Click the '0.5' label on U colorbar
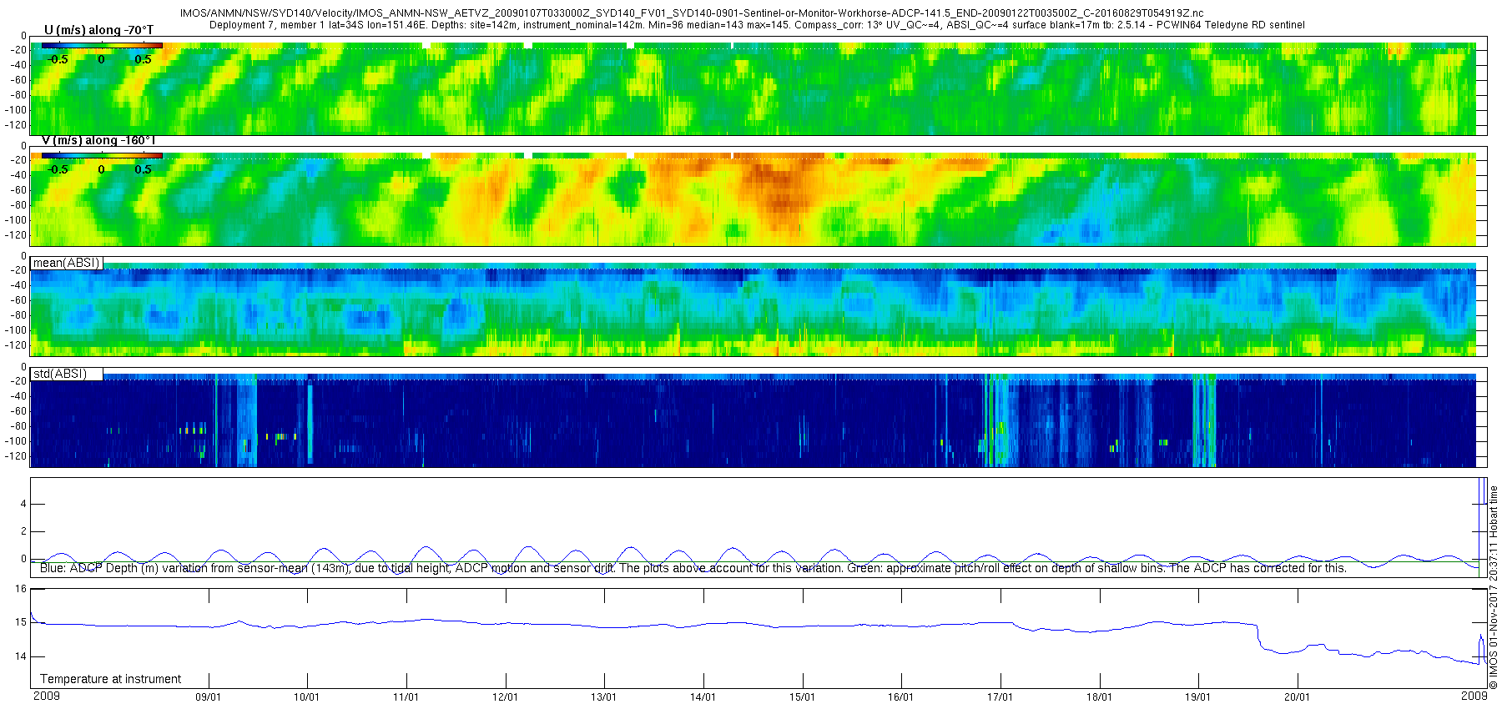The image size is (1502, 709). pos(144,59)
